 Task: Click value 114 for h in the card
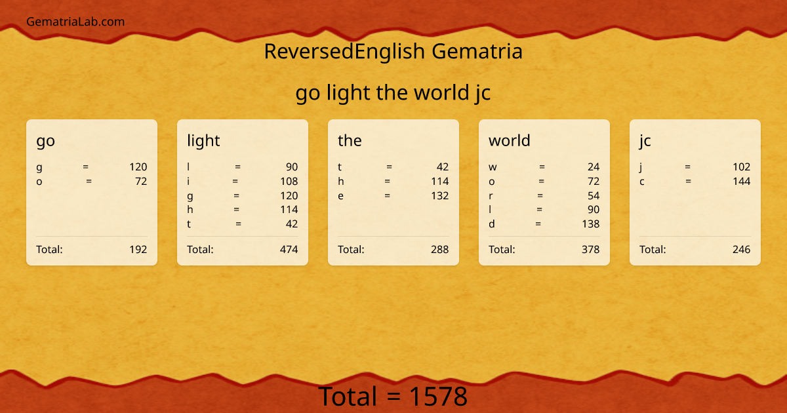pos(440,181)
